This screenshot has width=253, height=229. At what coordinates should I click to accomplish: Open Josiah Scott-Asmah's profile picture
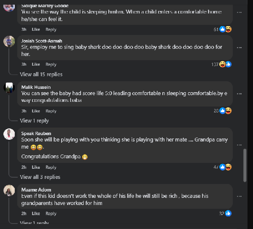tap(9, 41)
